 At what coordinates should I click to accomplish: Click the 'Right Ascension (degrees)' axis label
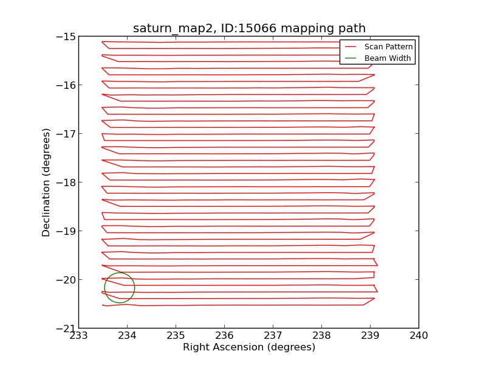pyautogui.click(x=249, y=347)
